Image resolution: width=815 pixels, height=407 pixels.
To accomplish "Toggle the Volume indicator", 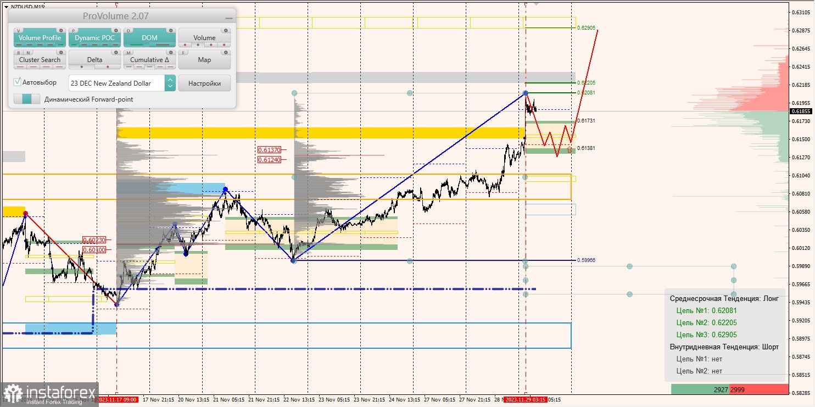I will [204, 38].
